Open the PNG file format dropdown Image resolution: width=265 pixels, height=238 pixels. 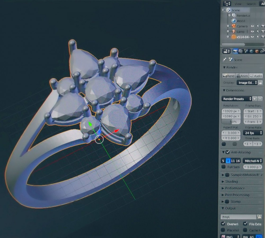230,236
